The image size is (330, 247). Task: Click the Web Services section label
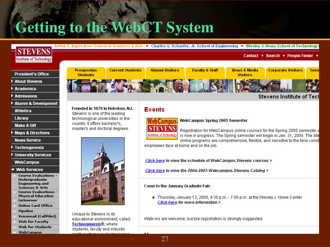point(29,169)
